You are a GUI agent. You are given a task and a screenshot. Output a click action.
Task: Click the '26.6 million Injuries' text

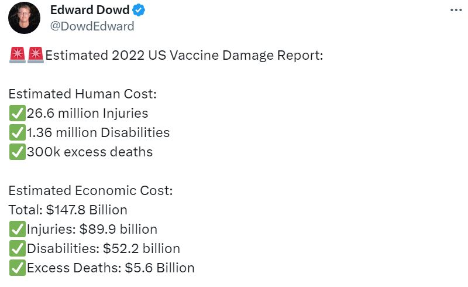(87, 113)
